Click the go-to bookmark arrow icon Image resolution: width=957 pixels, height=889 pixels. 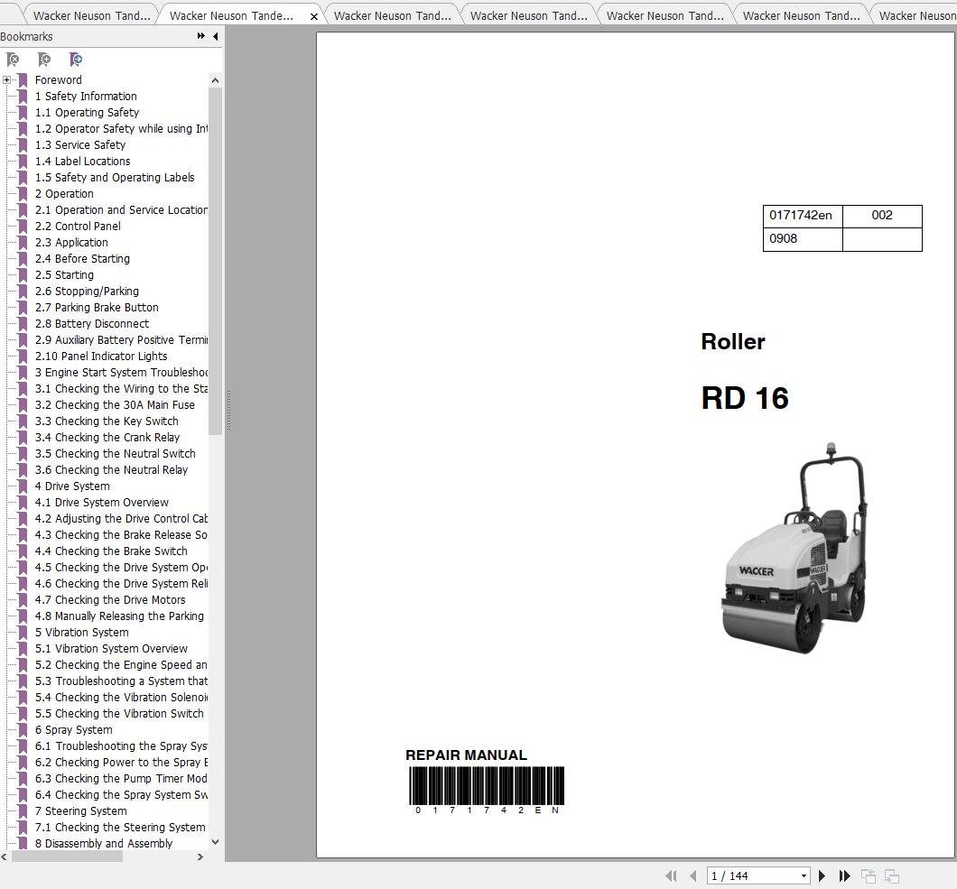pos(76,60)
